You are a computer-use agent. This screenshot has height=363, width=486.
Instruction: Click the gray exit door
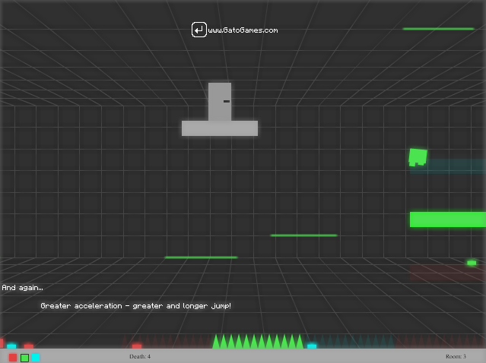coord(220,102)
